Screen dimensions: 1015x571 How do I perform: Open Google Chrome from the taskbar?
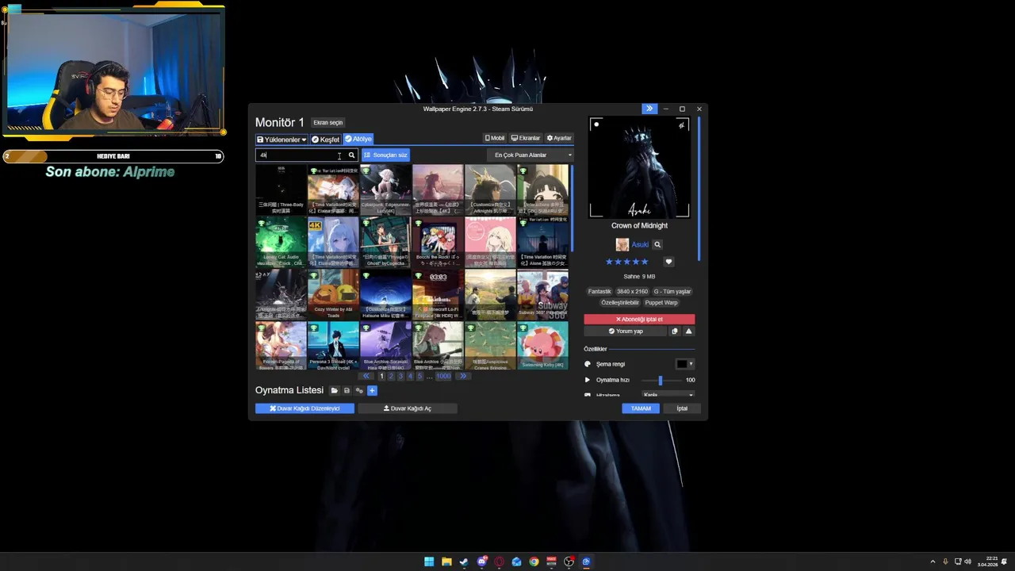point(534,561)
